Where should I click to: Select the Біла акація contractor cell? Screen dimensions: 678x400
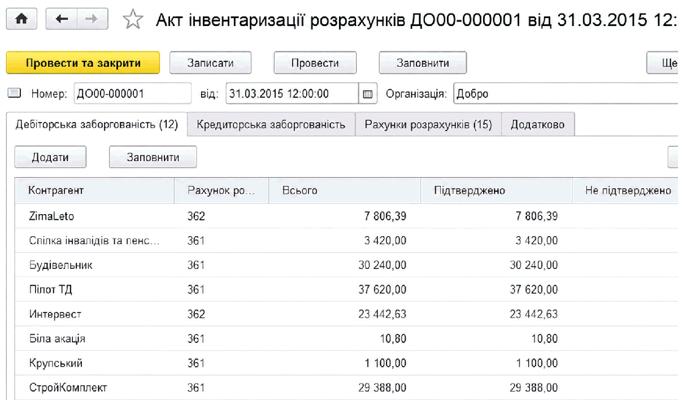(94, 338)
